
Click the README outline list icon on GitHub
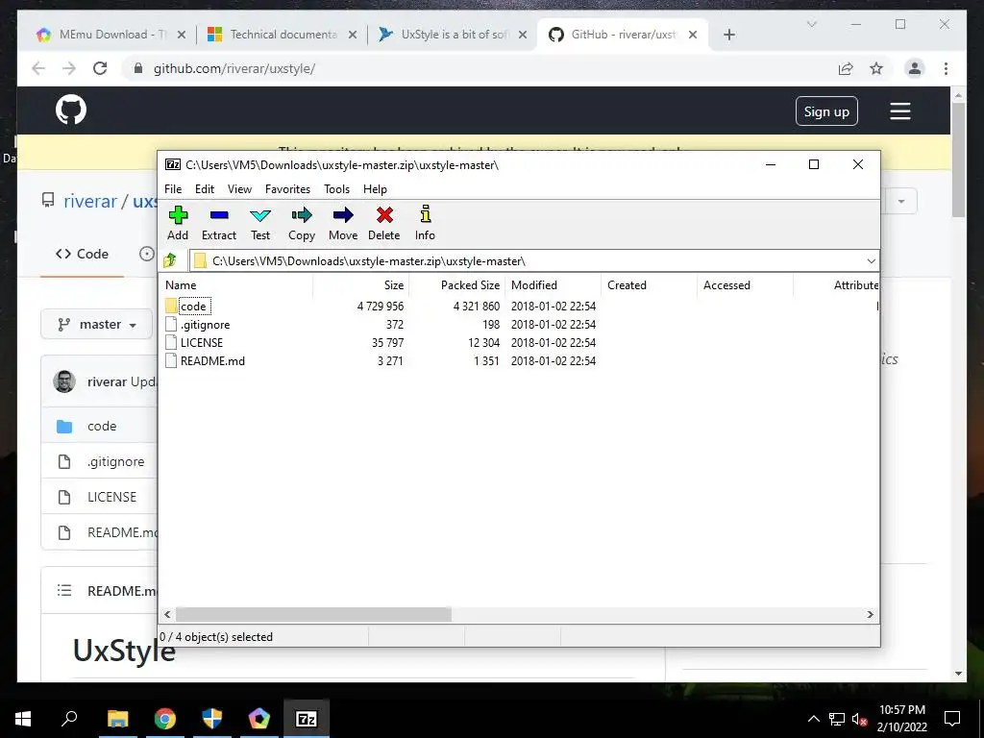click(64, 591)
